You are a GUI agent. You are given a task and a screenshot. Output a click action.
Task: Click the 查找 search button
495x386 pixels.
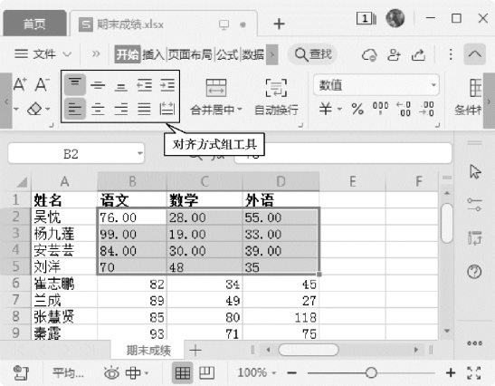pos(312,54)
